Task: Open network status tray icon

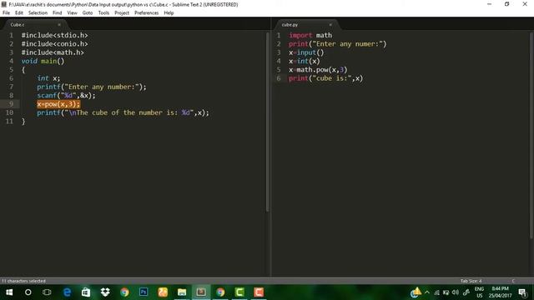Action: [x=436, y=292]
